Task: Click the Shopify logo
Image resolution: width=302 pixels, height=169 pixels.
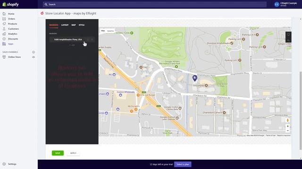Action: 10,4
